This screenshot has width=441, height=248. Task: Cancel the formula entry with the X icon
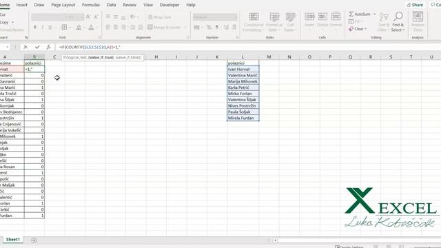pos(25,48)
